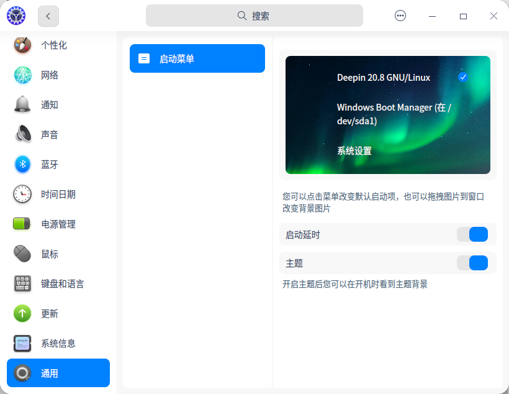This screenshot has width=509, height=394.
Task: Click the Control Center logo icon
Action: [x=16, y=16]
